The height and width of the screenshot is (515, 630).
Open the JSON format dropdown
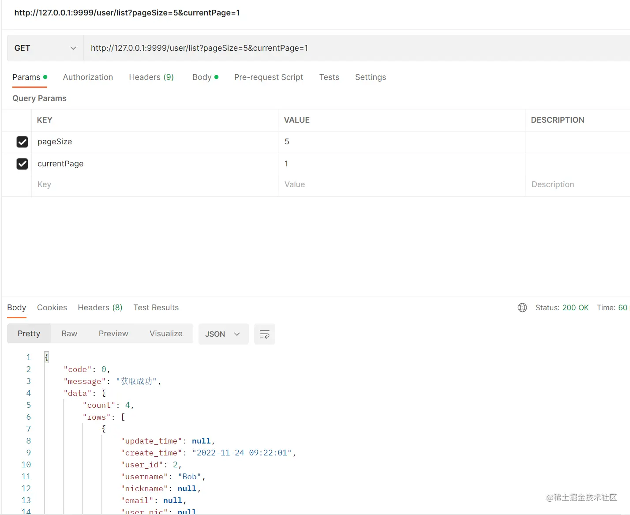coord(223,334)
